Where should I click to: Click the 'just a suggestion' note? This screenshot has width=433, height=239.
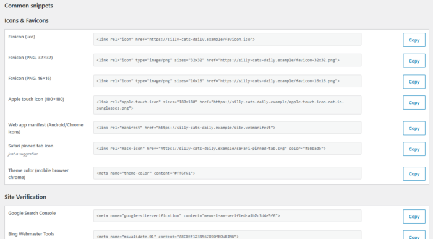24,154
